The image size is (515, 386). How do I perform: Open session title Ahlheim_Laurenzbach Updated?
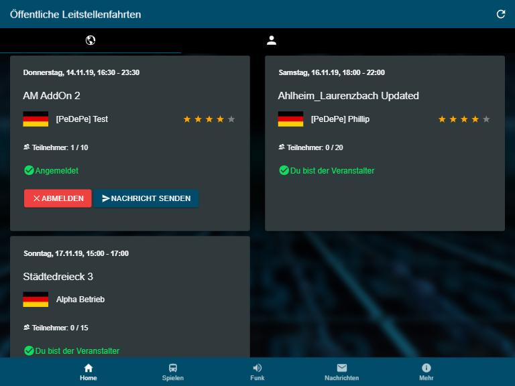(349, 96)
